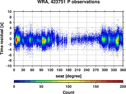Click the y-axis tick label -10
The width and height of the screenshot is (126, 94).
9,66
